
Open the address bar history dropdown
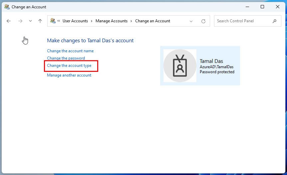coord(191,21)
